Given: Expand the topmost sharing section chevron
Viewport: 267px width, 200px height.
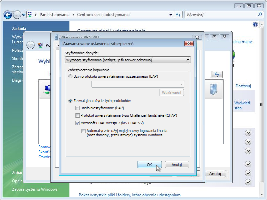Looking at the screenshot, I should tap(248, 133).
